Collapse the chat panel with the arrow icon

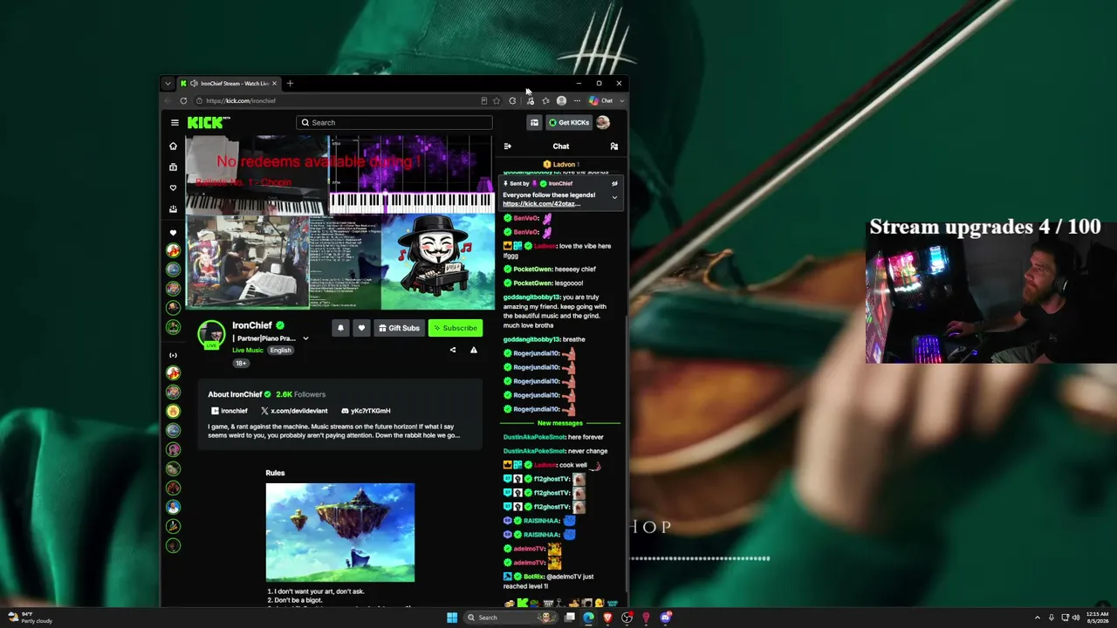507,147
